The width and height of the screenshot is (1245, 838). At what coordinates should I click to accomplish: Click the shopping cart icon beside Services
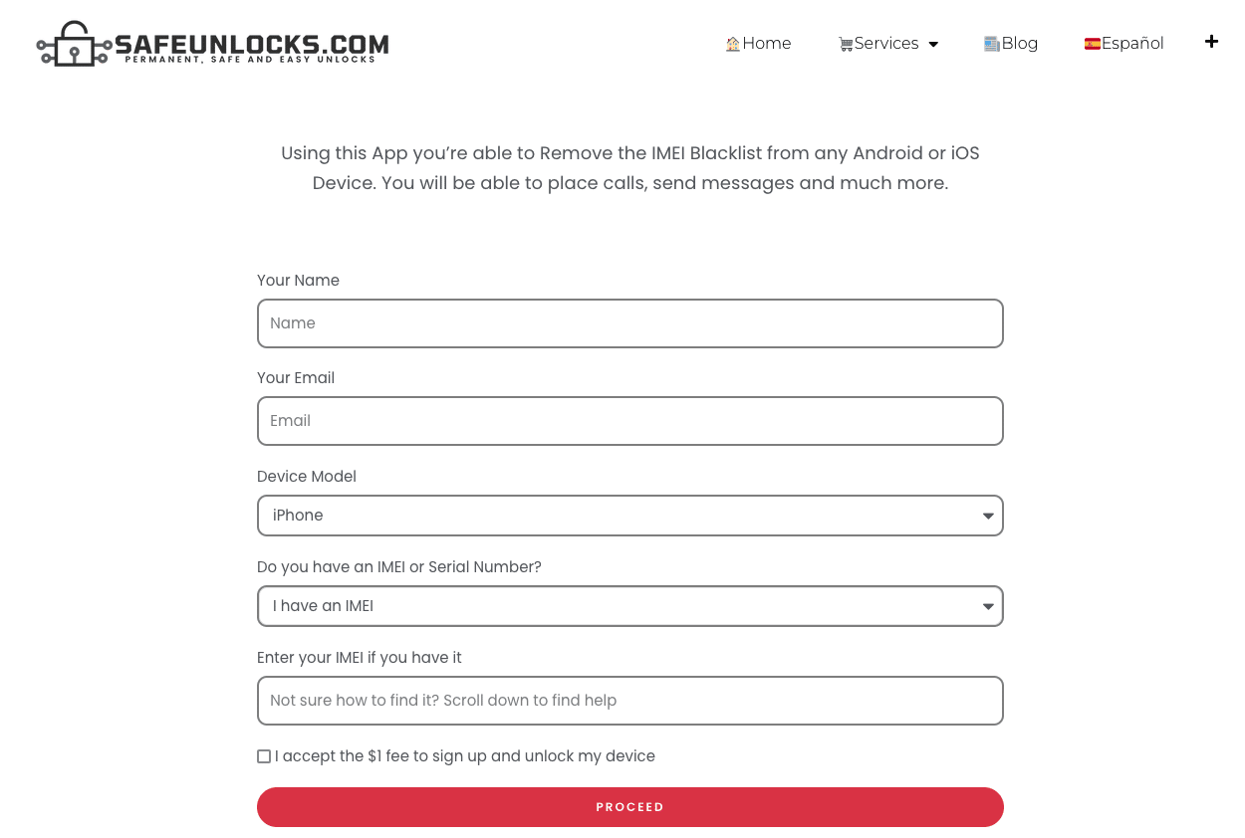point(846,44)
